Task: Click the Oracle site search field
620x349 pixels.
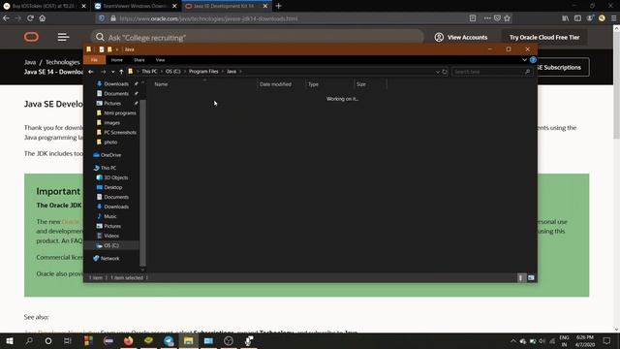Action: tap(257, 37)
